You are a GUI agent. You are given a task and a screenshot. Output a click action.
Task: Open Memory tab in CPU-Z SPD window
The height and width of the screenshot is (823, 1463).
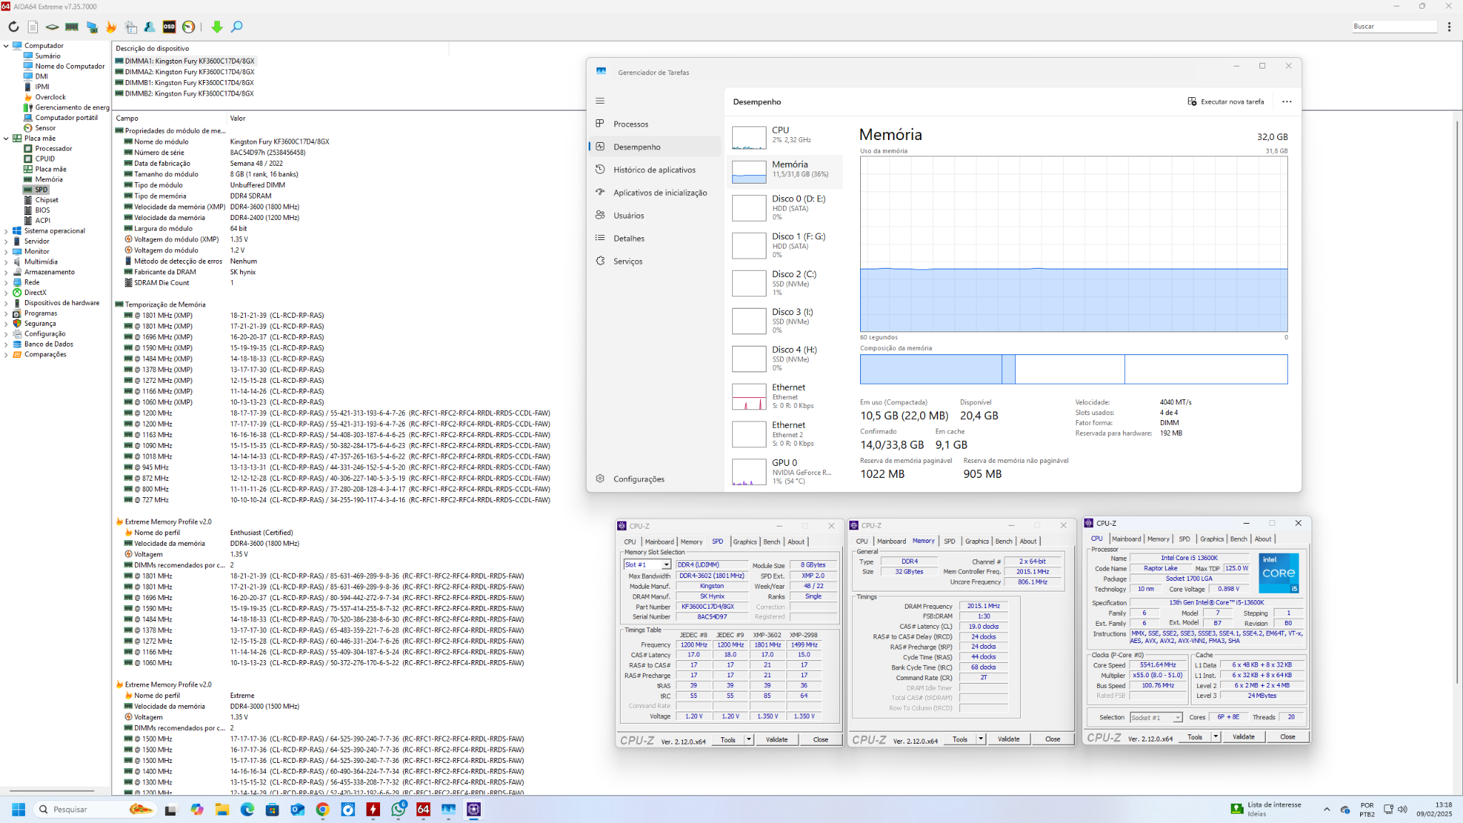pos(691,542)
